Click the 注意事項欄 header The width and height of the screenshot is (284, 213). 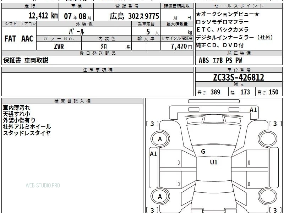[x=97, y=70]
